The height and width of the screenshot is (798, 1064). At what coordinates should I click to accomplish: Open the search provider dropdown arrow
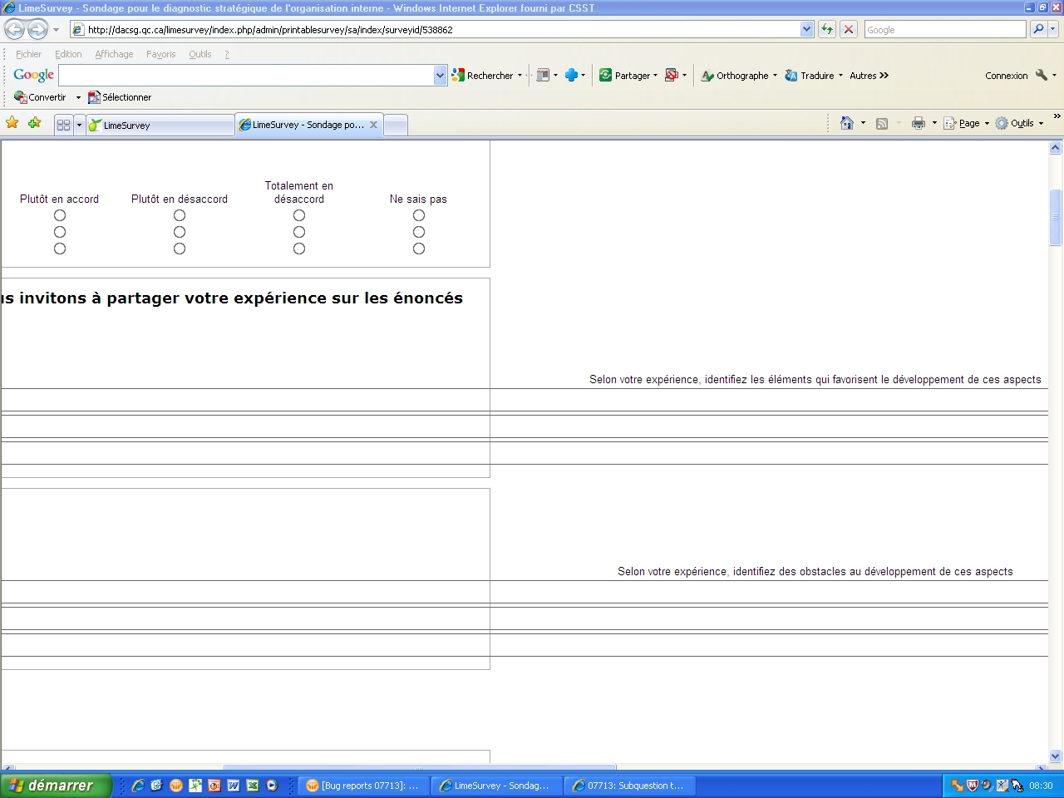(1053, 29)
